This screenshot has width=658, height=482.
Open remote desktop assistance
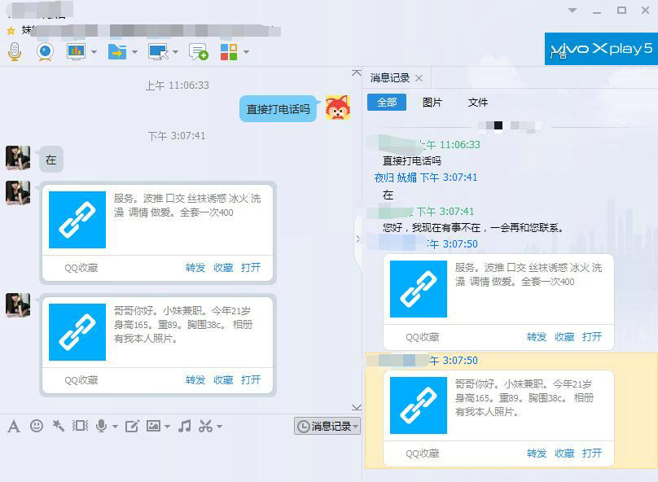[x=160, y=51]
